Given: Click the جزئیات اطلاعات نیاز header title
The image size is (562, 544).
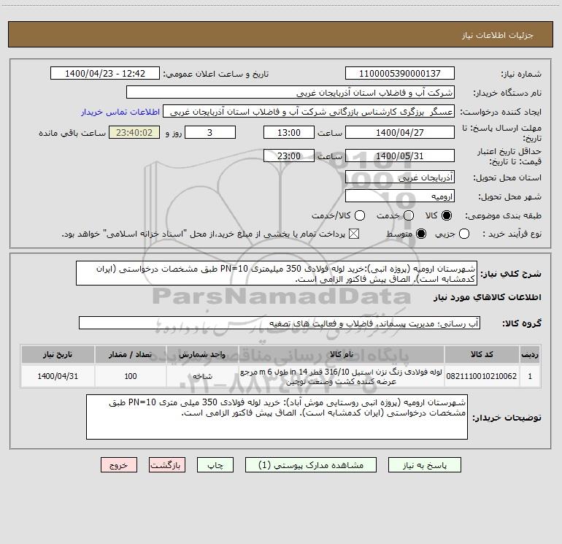Looking at the screenshot, I should click(x=498, y=35).
